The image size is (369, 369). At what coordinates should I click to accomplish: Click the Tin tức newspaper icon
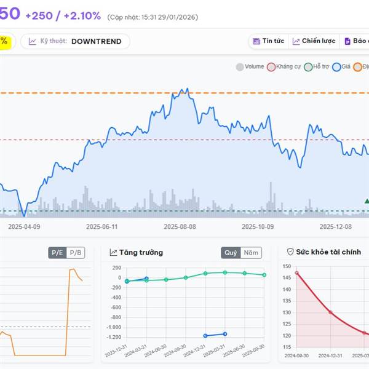(x=256, y=41)
